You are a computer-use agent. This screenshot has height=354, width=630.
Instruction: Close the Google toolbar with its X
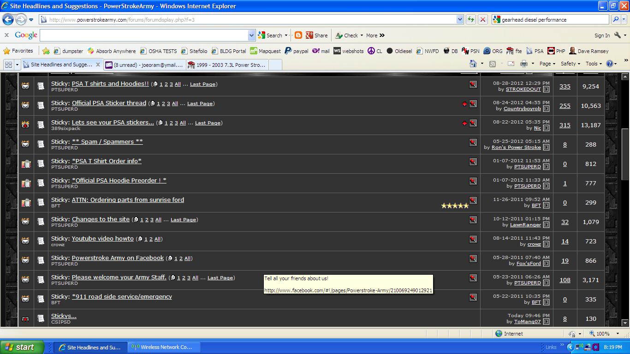(x=6, y=35)
